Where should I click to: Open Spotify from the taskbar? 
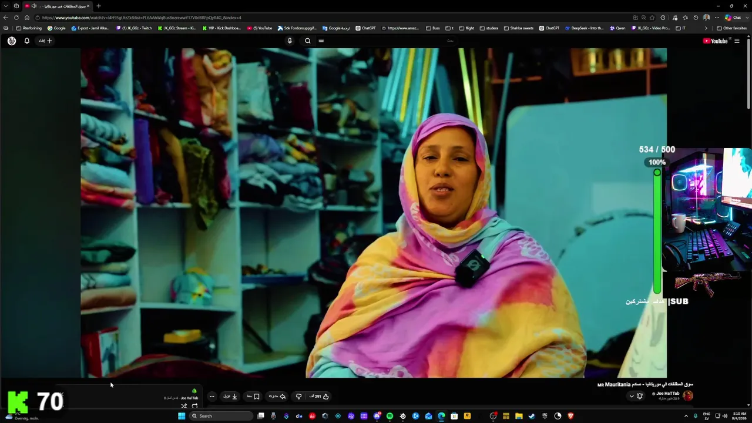tap(390, 416)
